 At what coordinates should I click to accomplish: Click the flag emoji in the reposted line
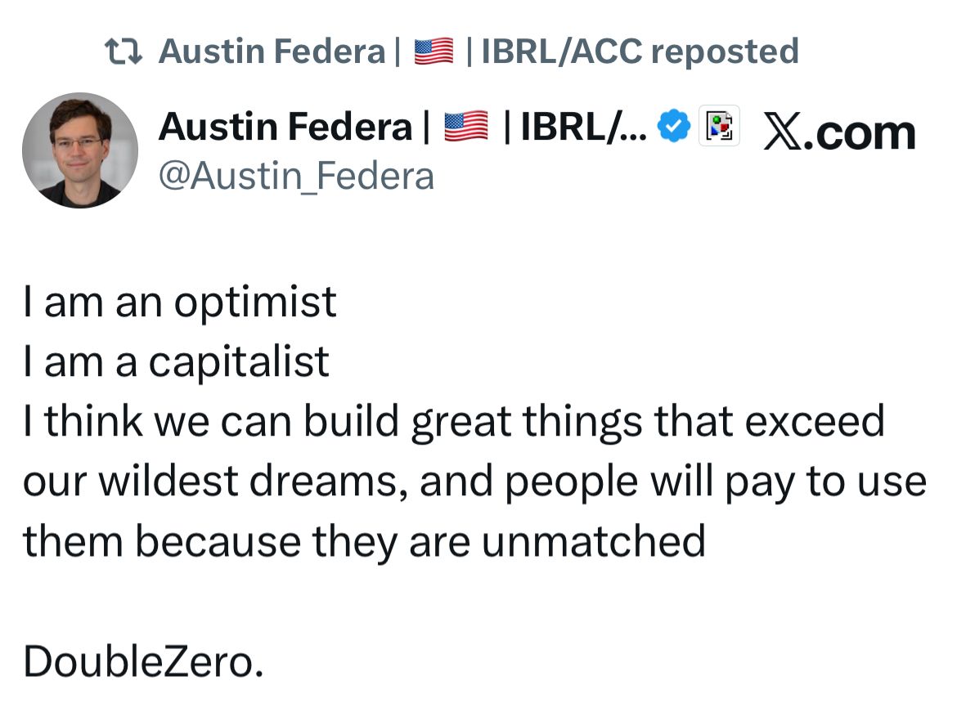tap(433, 51)
